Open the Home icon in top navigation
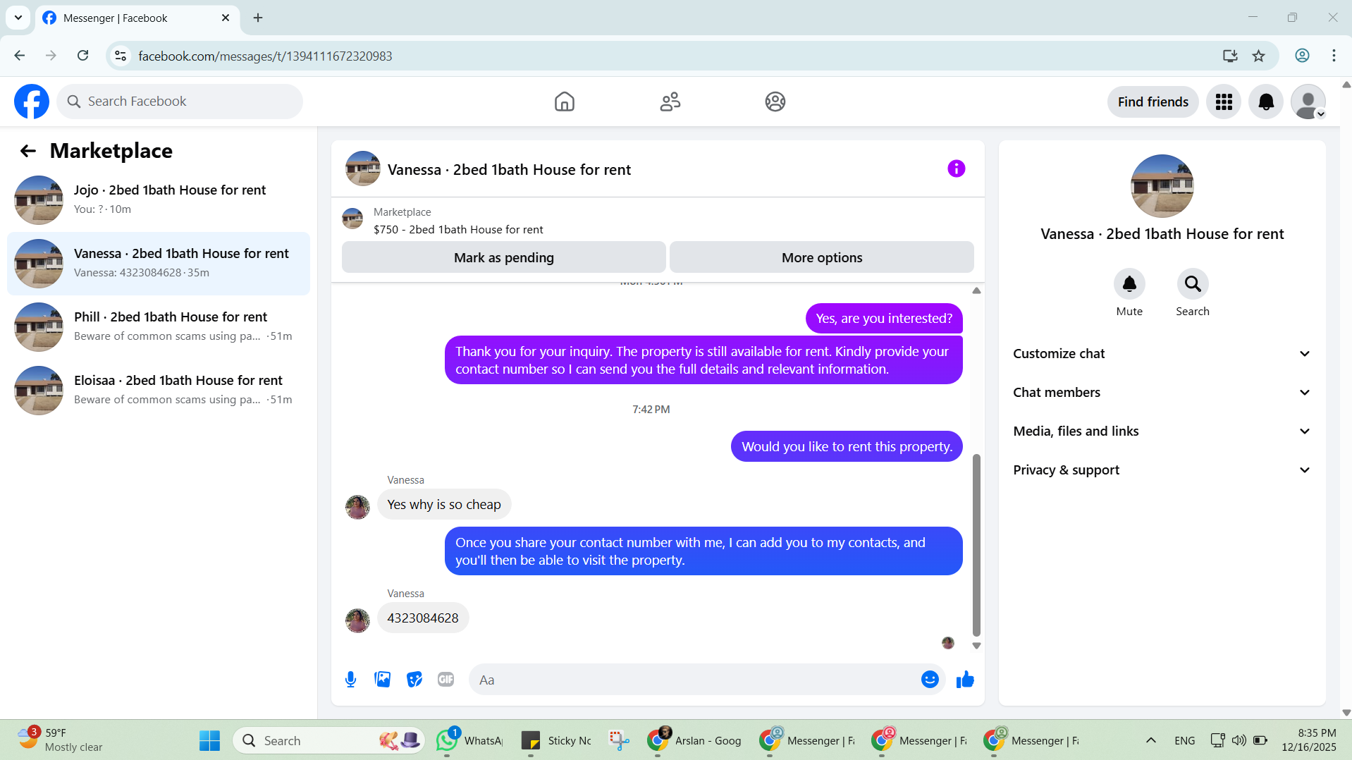 point(565,102)
